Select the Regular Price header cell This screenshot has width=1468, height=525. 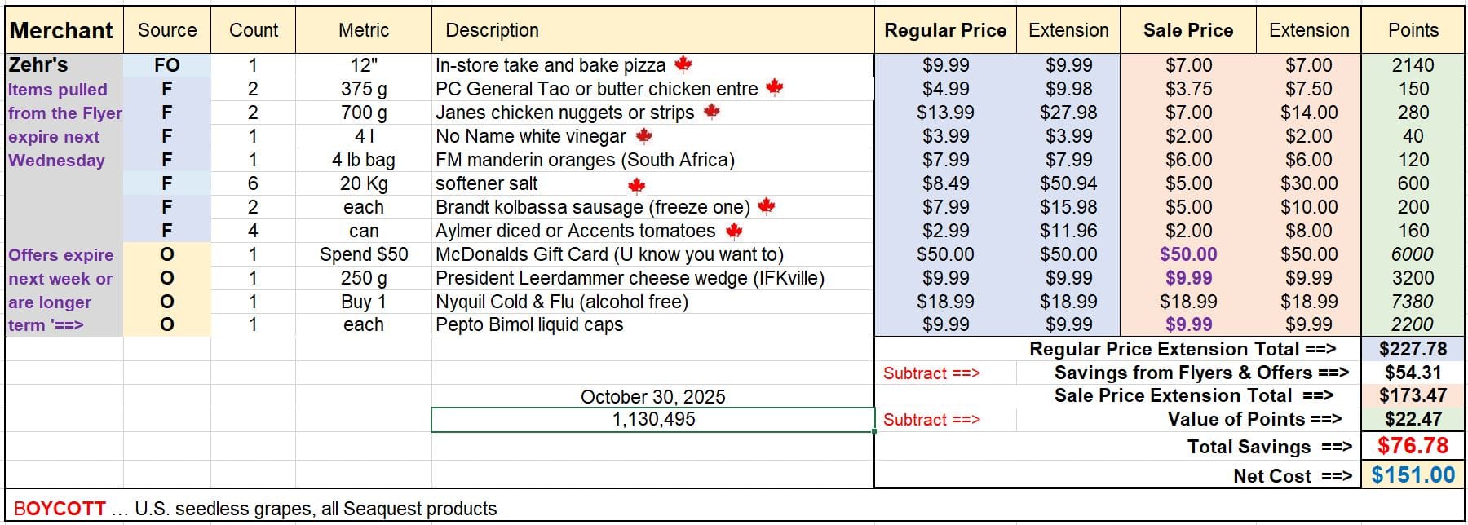click(945, 30)
